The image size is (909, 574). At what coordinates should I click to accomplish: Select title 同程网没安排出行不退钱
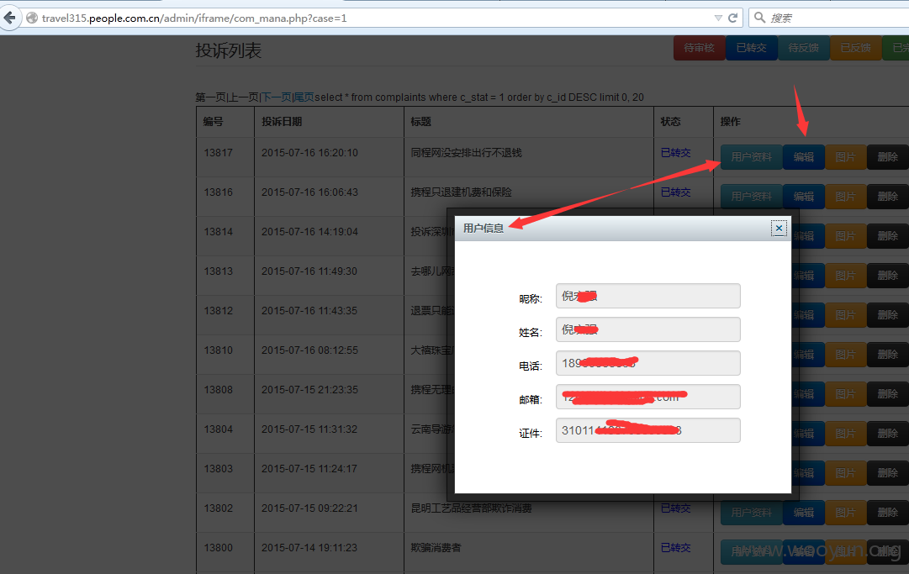tap(466, 152)
